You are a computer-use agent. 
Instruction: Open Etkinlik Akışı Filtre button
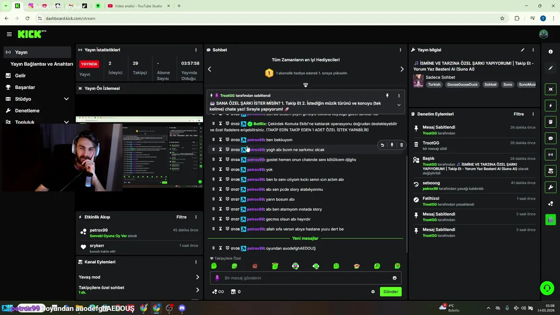[182, 217]
